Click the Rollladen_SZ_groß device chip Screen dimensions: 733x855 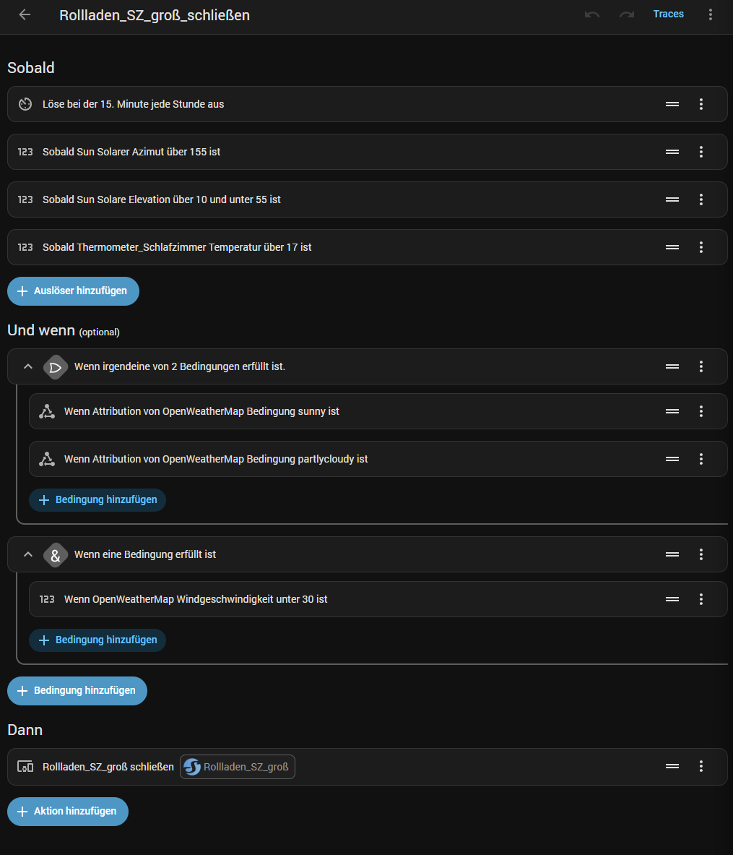tap(238, 767)
